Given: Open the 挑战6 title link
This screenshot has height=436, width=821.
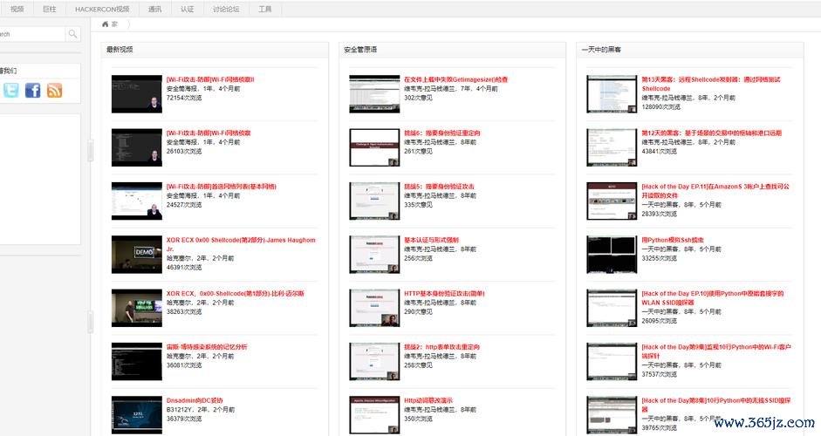Looking at the screenshot, I should coord(442,133).
